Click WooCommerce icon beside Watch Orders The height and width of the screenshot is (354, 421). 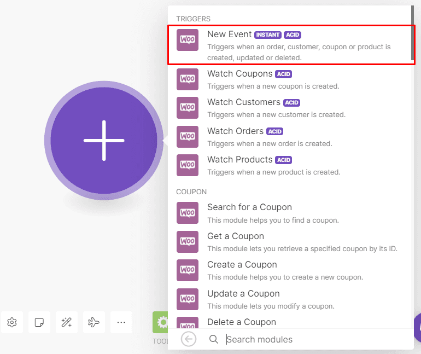coord(188,136)
